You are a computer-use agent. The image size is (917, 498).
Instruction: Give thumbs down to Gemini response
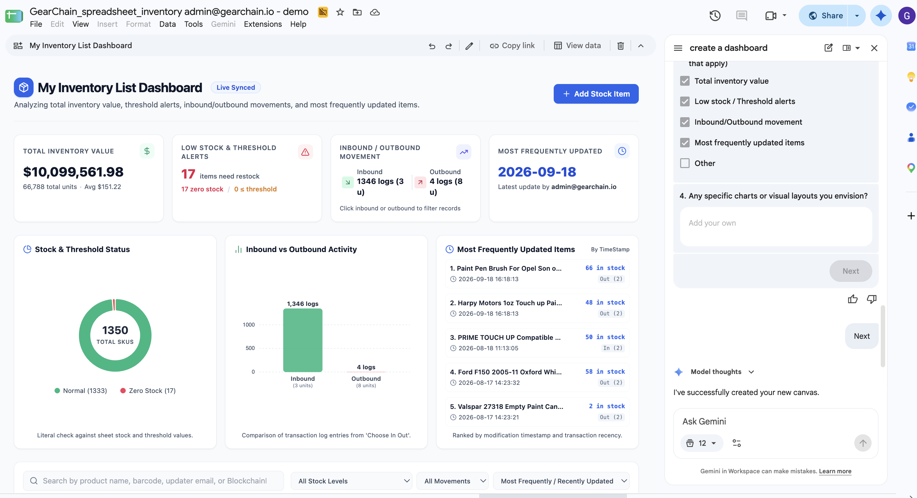coord(872,299)
